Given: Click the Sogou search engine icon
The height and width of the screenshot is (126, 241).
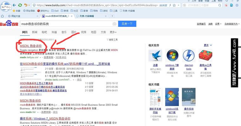Looking at the screenshot, I should click(184, 5).
